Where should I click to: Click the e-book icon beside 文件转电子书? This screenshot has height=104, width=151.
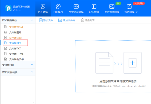point(6,59)
